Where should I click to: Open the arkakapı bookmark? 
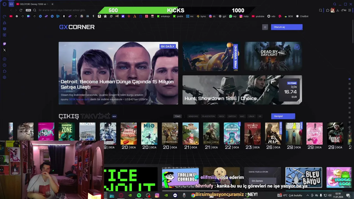(163, 16)
